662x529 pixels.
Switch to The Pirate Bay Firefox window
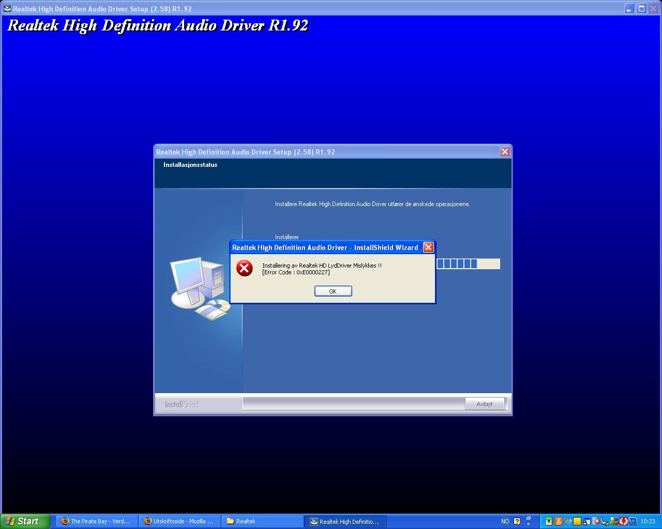point(97,521)
